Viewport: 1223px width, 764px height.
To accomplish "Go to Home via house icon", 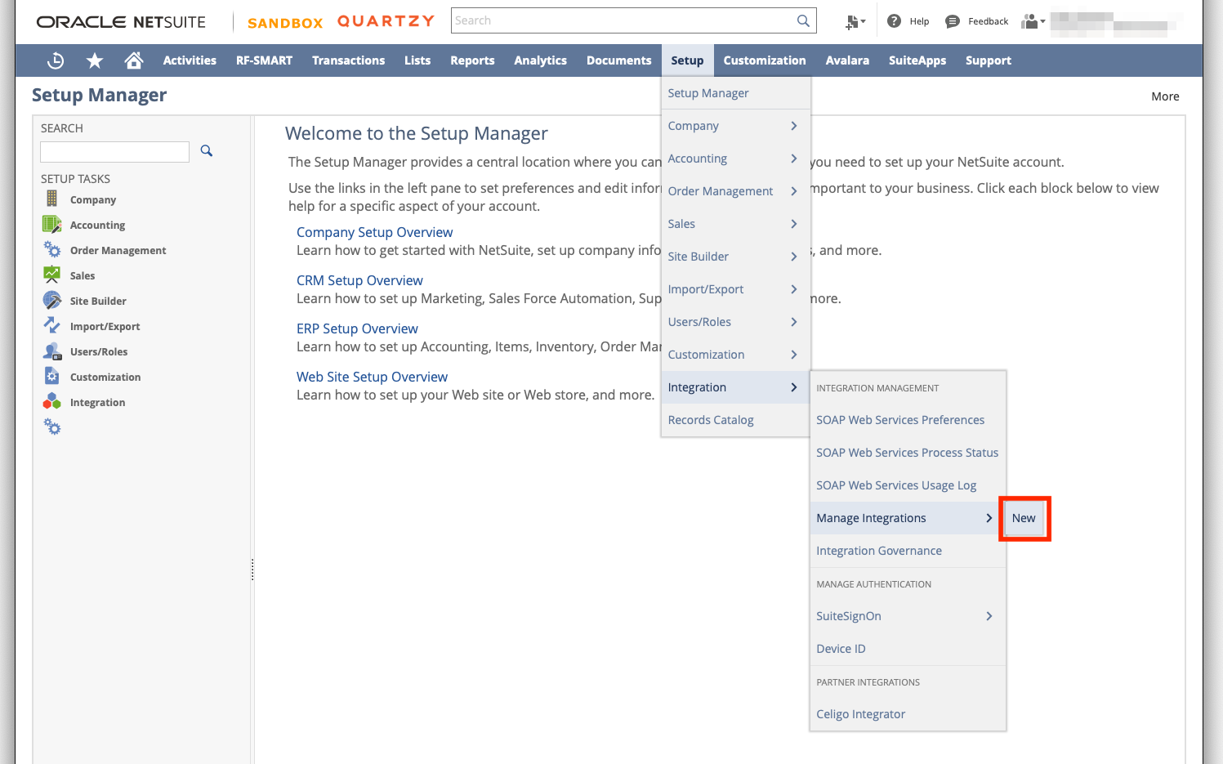I will point(134,60).
